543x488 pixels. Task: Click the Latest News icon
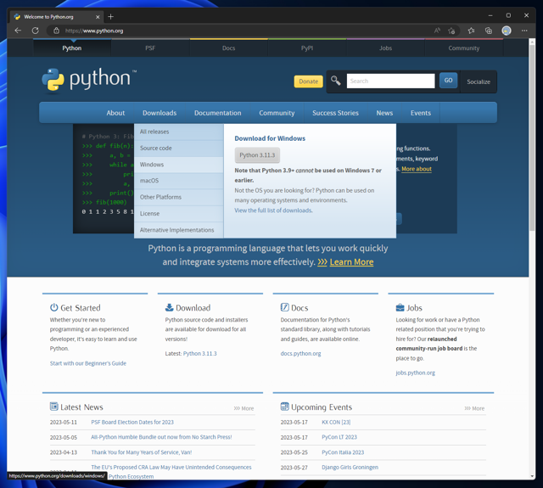click(x=54, y=407)
